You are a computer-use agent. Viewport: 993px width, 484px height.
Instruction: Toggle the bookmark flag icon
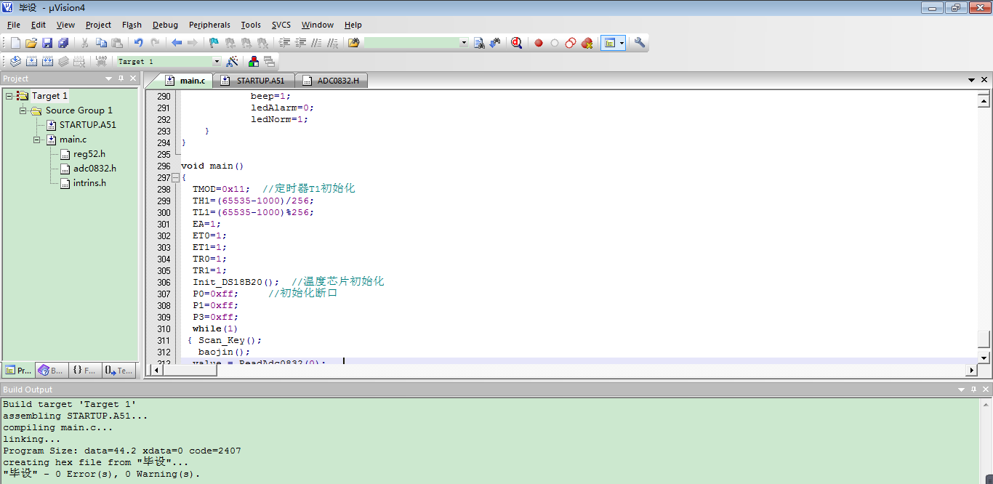pos(214,43)
